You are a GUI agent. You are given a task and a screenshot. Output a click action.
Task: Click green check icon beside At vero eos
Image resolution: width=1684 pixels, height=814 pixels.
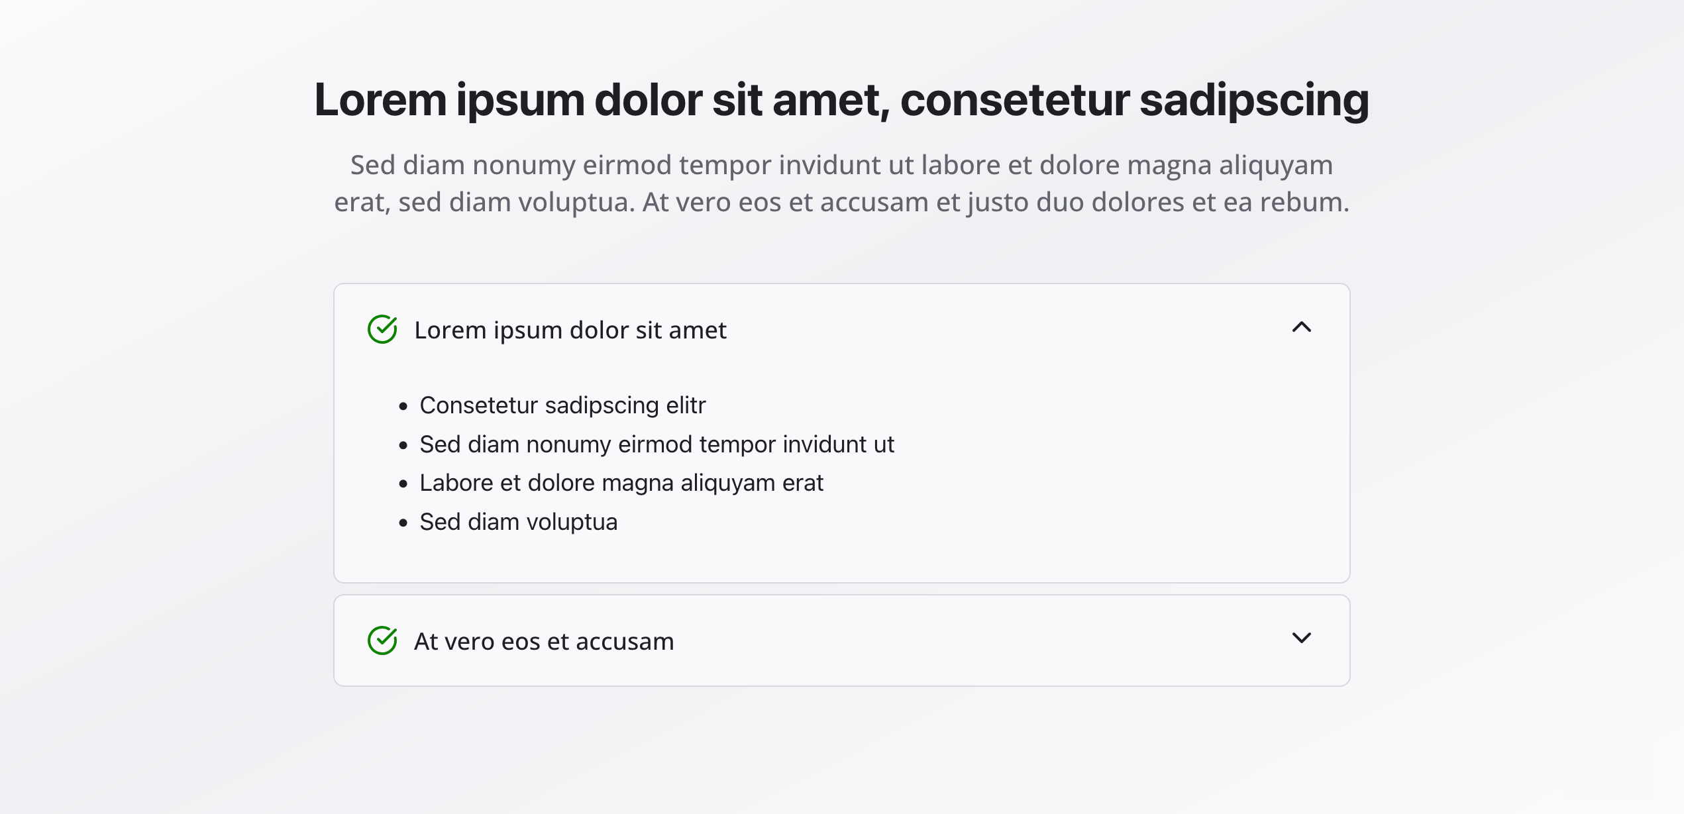(382, 640)
